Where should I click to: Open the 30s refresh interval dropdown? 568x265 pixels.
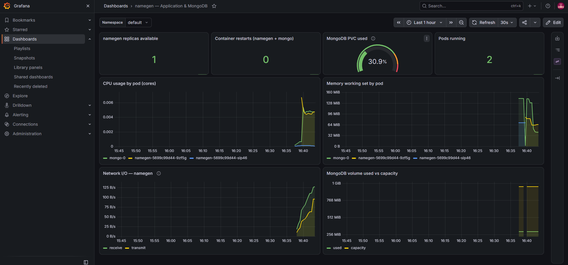click(x=507, y=22)
